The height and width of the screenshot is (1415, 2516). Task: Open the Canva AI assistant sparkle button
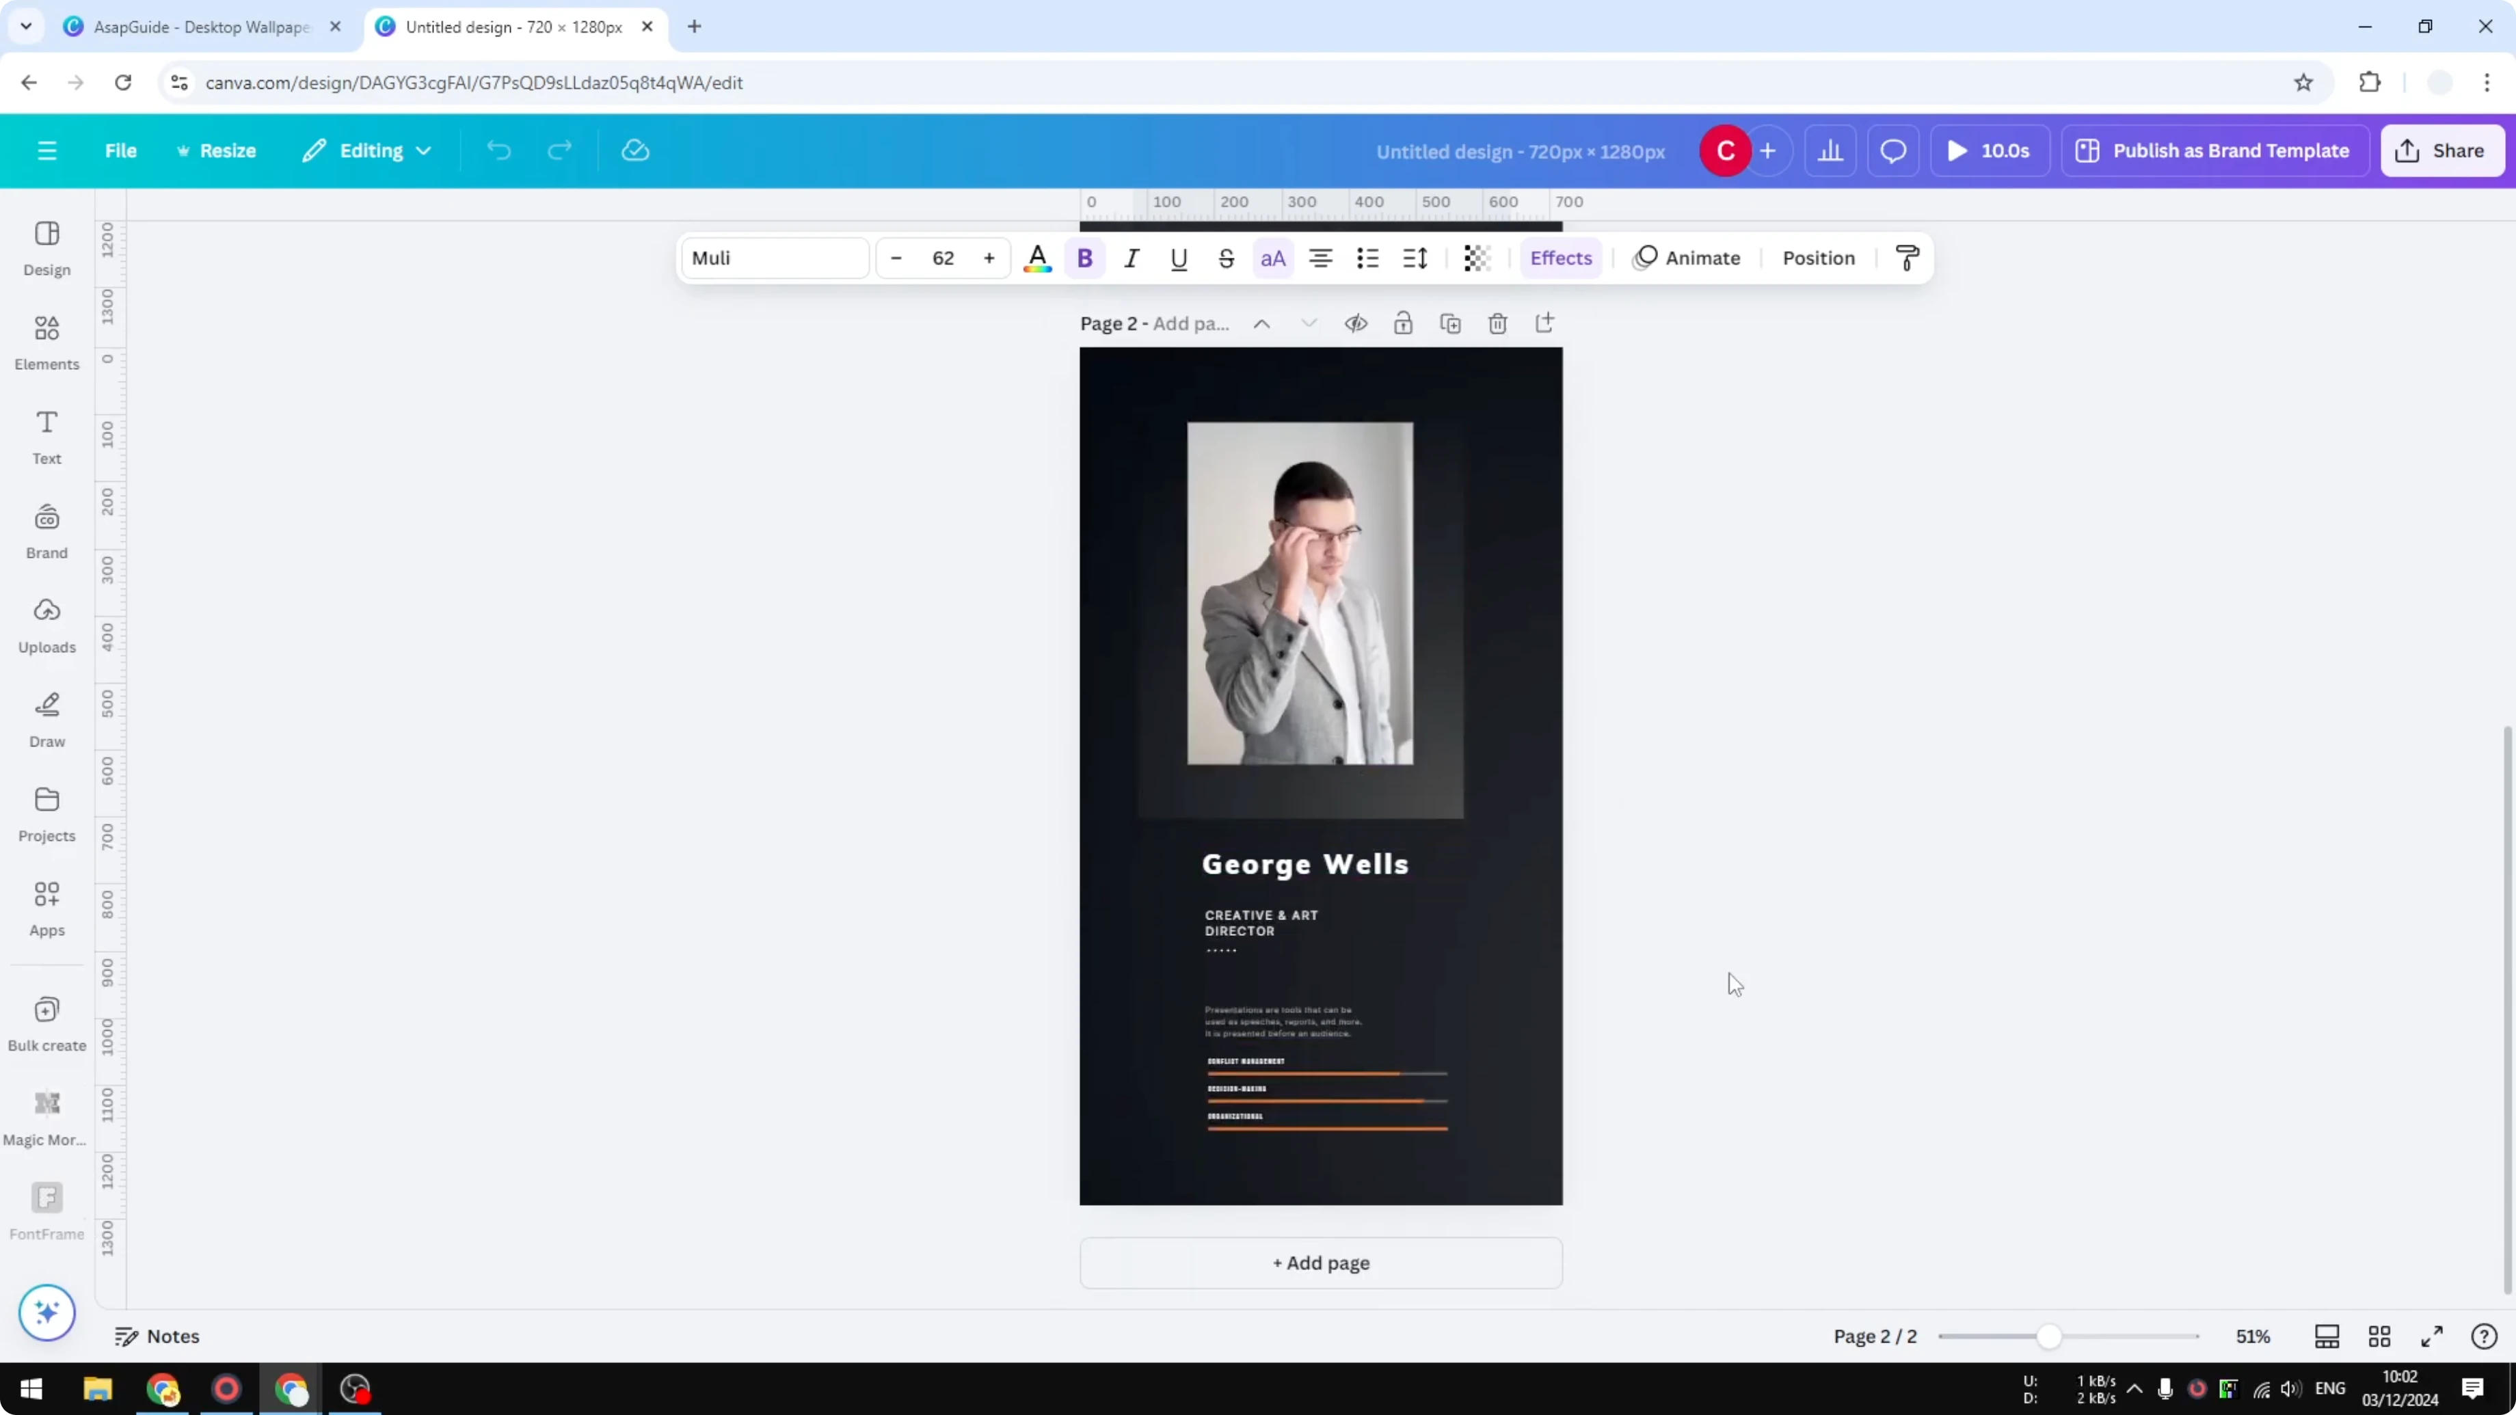(x=46, y=1312)
